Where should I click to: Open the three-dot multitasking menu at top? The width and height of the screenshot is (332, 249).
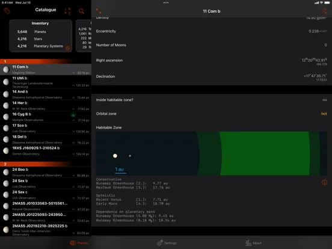(x=166, y=3)
